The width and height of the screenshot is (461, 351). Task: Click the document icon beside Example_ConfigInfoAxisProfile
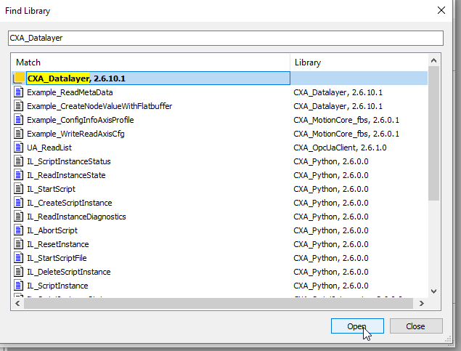click(19, 120)
